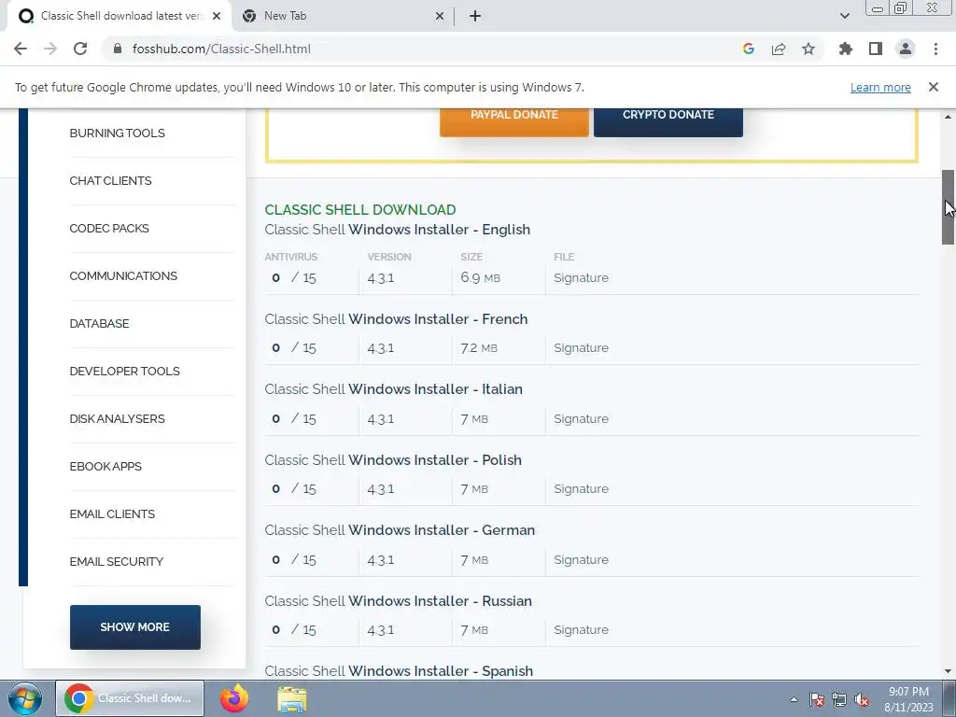
Task: Open Signature for the Italian installer
Action: pos(581,418)
